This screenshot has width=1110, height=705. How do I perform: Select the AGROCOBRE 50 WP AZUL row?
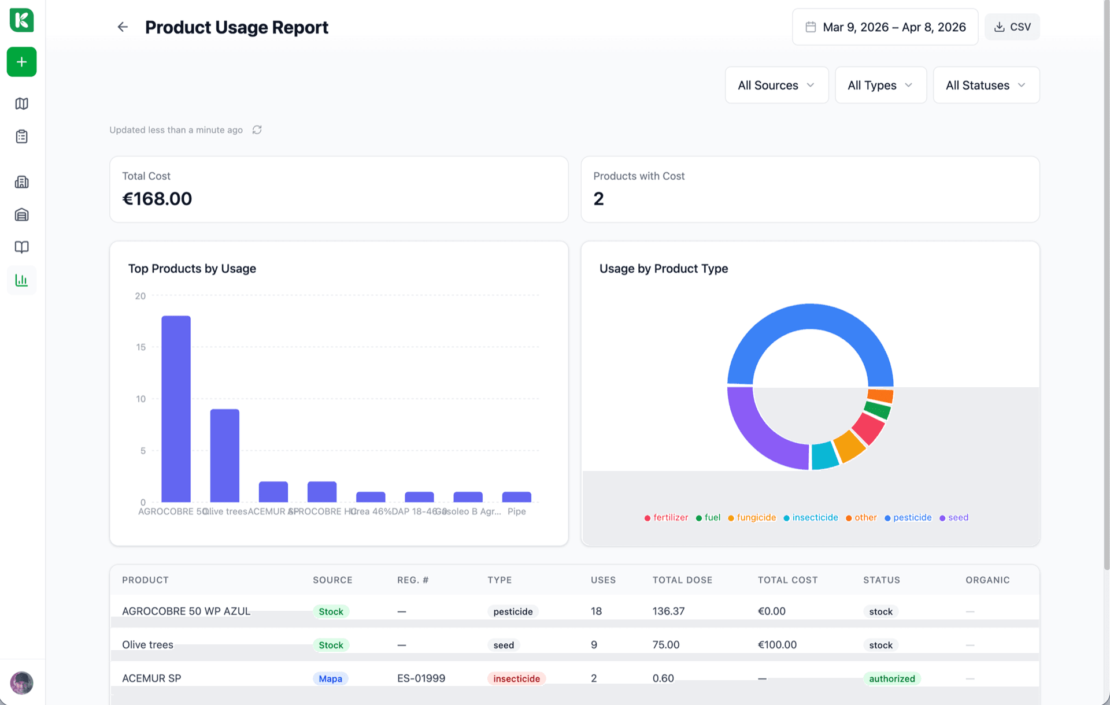click(x=186, y=611)
